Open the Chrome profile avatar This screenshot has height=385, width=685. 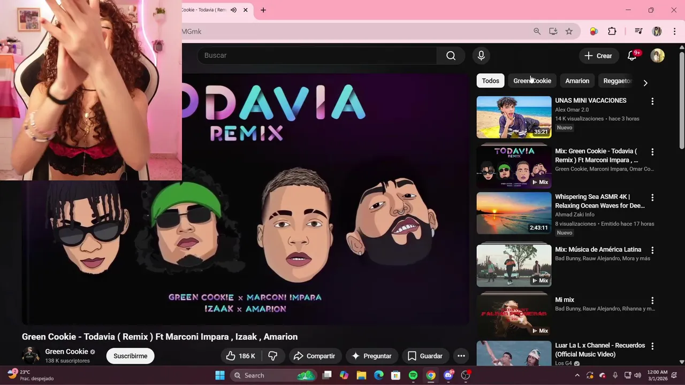point(657,32)
